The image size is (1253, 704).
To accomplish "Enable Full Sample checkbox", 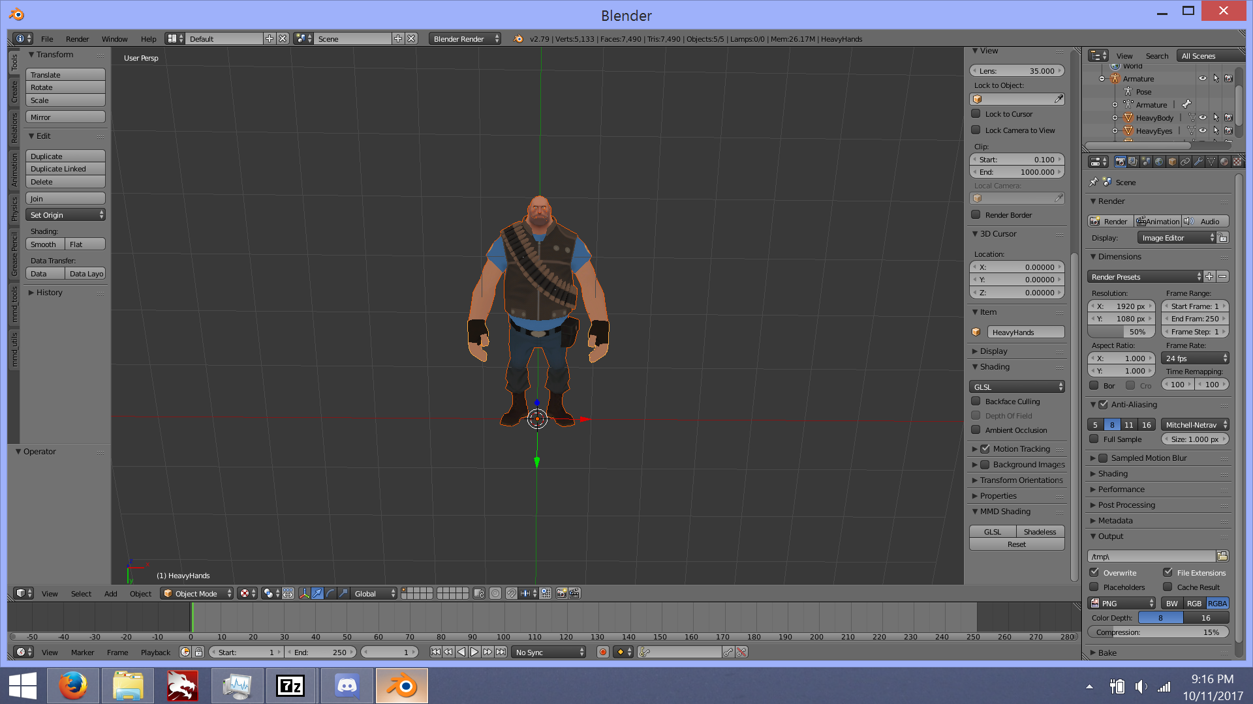I will coord(1094,439).
